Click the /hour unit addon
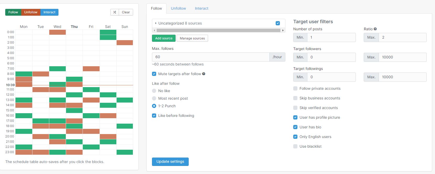 point(277,57)
